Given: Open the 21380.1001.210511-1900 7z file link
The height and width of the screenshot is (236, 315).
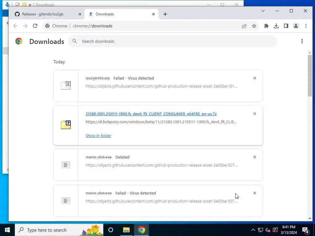Looking at the screenshot, I should 151,114.
